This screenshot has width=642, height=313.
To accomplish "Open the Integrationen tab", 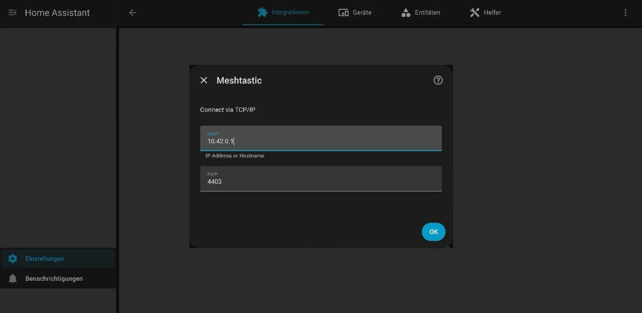I will 283,12.
